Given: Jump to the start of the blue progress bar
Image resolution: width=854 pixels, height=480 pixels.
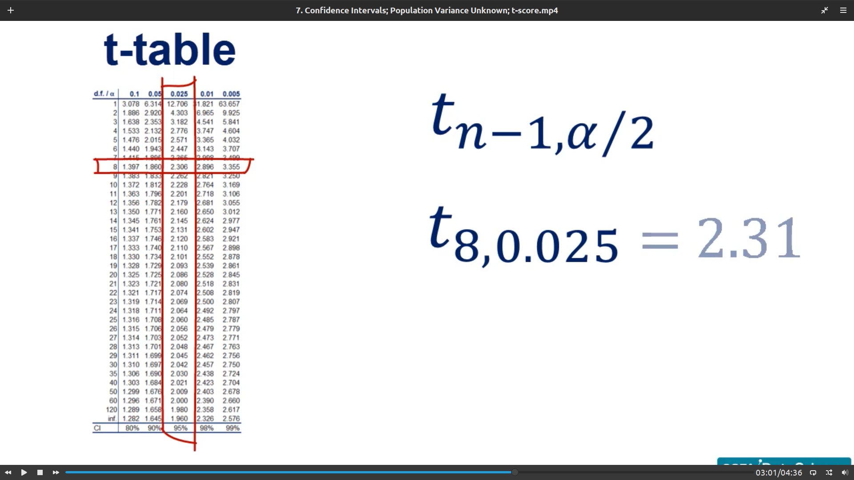Looking at the screenshot, I should 67,472.
